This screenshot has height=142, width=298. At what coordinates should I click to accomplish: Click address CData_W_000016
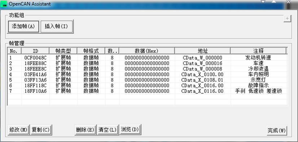pyautogui.click(x=202, y=63)
